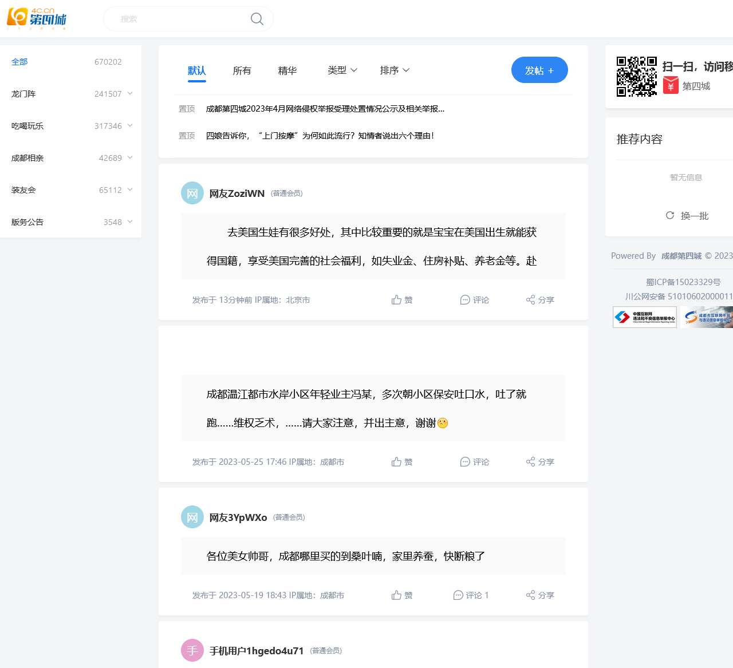Click the 发帖 + button

(539, 70)
